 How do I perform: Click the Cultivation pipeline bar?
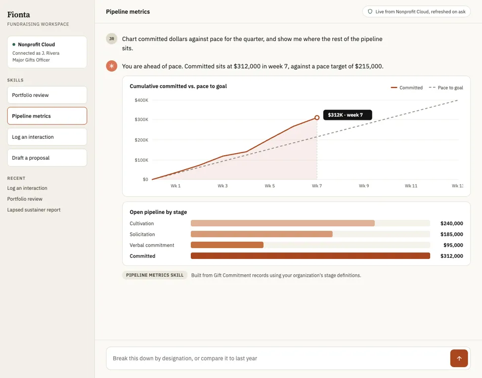click(x=282, y=223)
